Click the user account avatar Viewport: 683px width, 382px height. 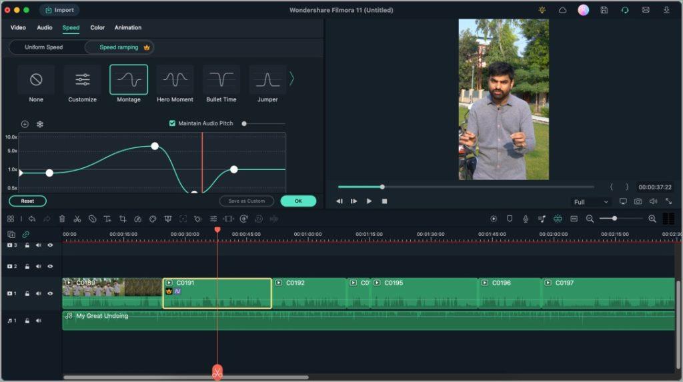[583, 9]
